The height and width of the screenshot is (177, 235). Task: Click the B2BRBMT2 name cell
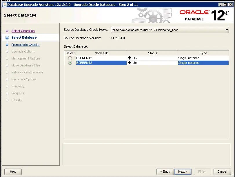101,58
